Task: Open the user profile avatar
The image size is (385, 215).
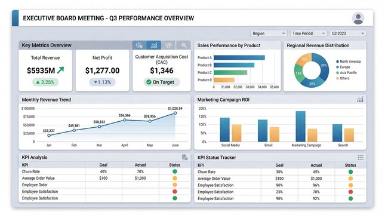Action: (358, 19)
